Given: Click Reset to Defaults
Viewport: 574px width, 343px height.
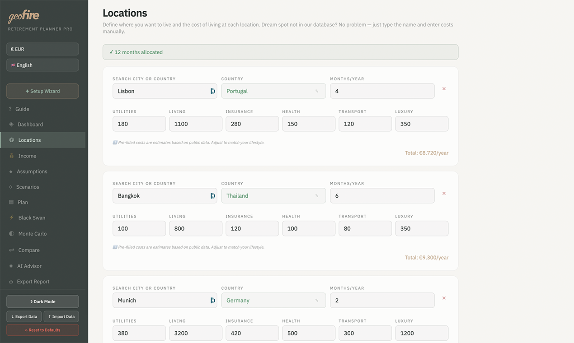Looking at the screenshot, I should [x=42, y=330].
